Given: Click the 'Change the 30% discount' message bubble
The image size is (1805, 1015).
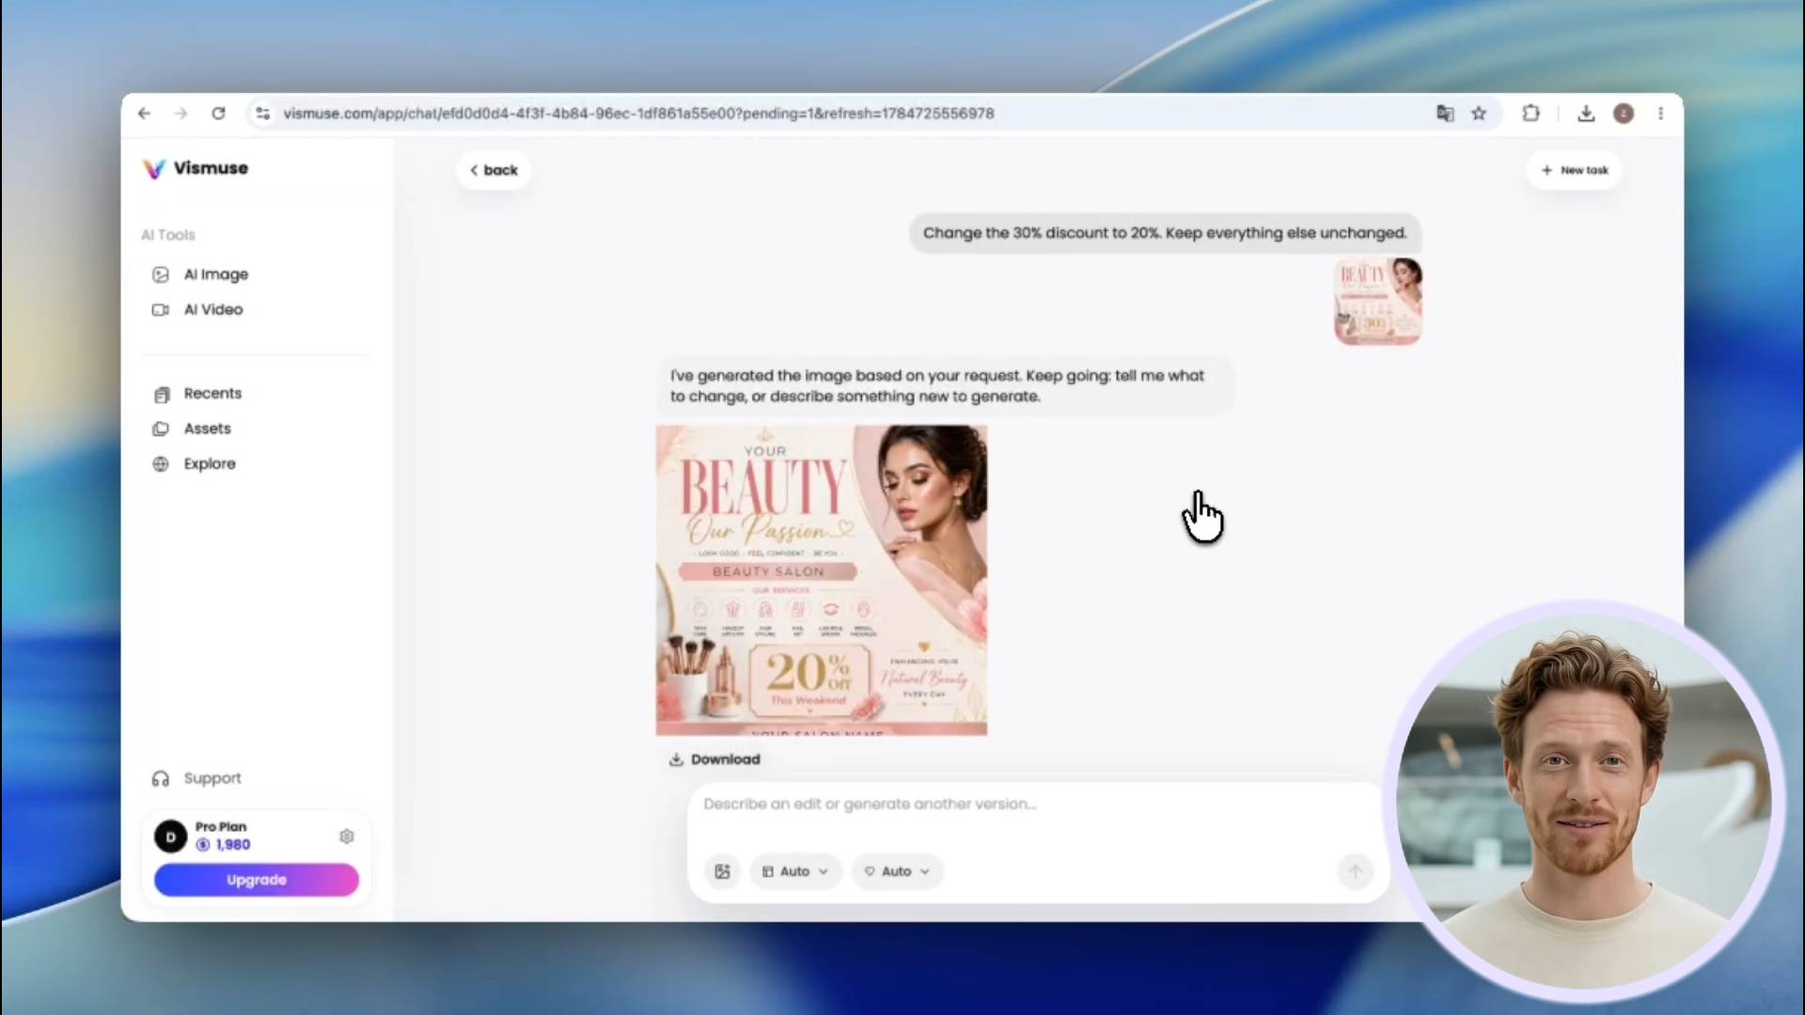Looking at the screenshot, I should [1165, 233].
